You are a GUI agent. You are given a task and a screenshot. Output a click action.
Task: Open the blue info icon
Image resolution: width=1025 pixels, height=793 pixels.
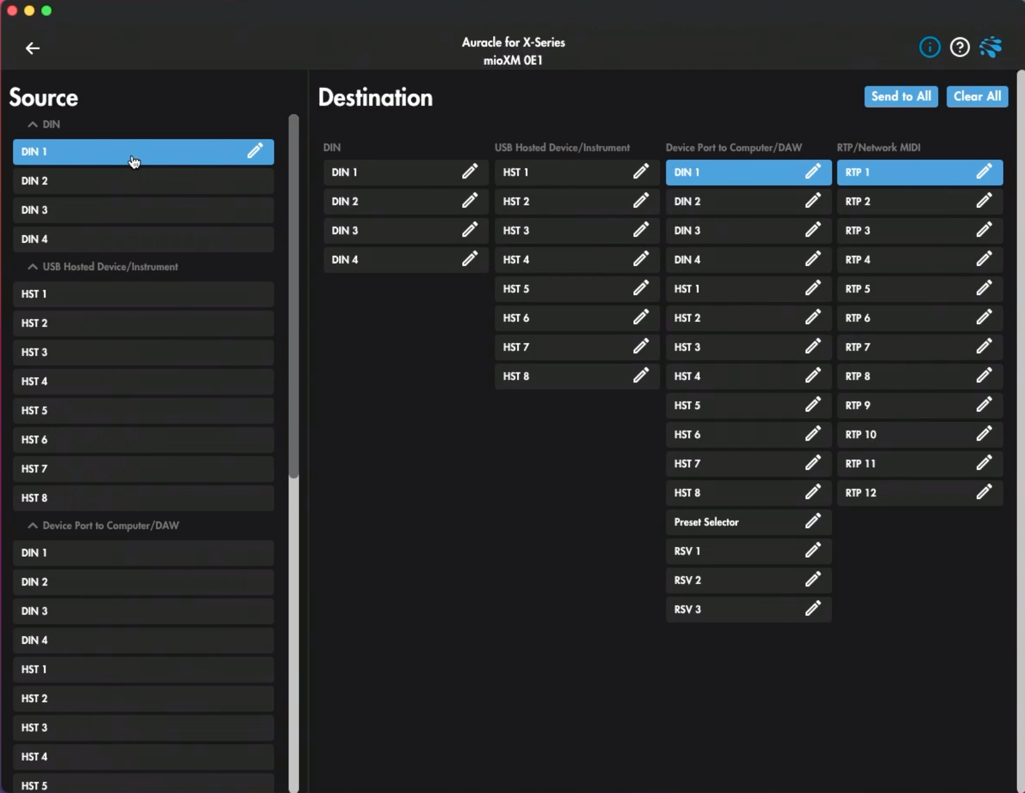click(929, 47)
